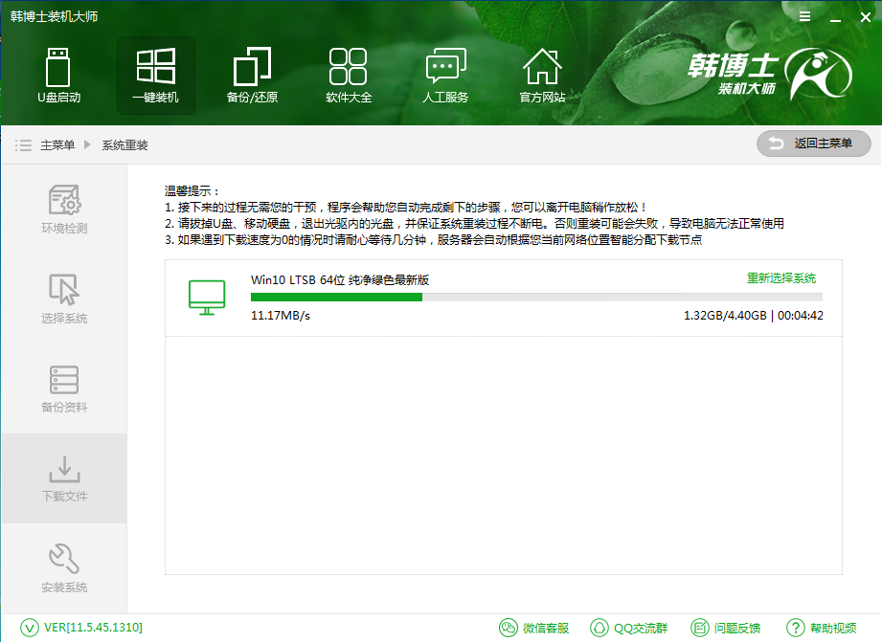
Task: Select the 备份资料 sidebar step
Action: click(63, 395)
